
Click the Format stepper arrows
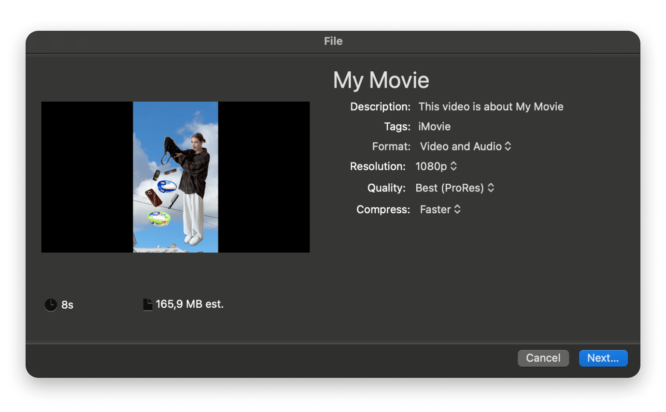[x=508, y=146]
